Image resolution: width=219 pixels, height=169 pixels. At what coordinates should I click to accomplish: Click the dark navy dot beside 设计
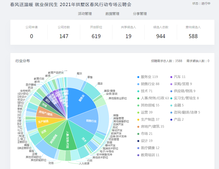pos(138,141)
